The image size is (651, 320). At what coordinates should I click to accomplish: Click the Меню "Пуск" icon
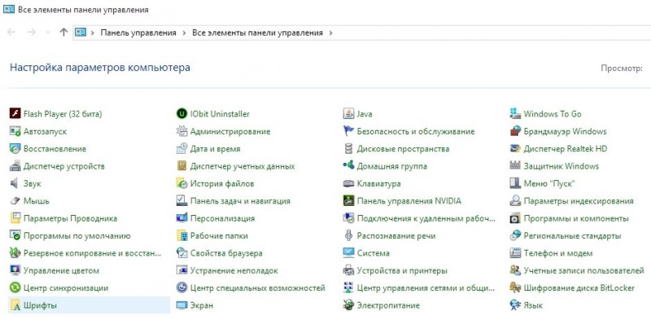[515, 183]
